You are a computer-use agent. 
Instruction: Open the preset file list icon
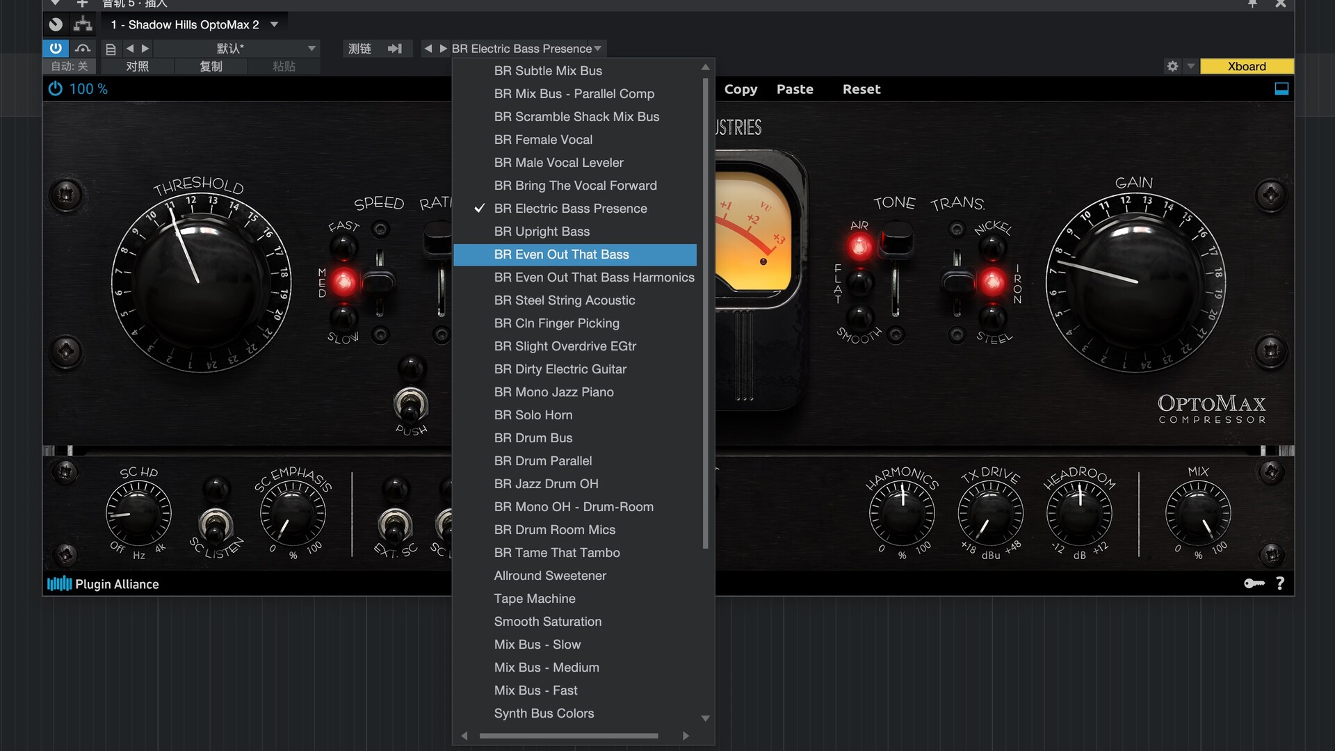point(111,49)
